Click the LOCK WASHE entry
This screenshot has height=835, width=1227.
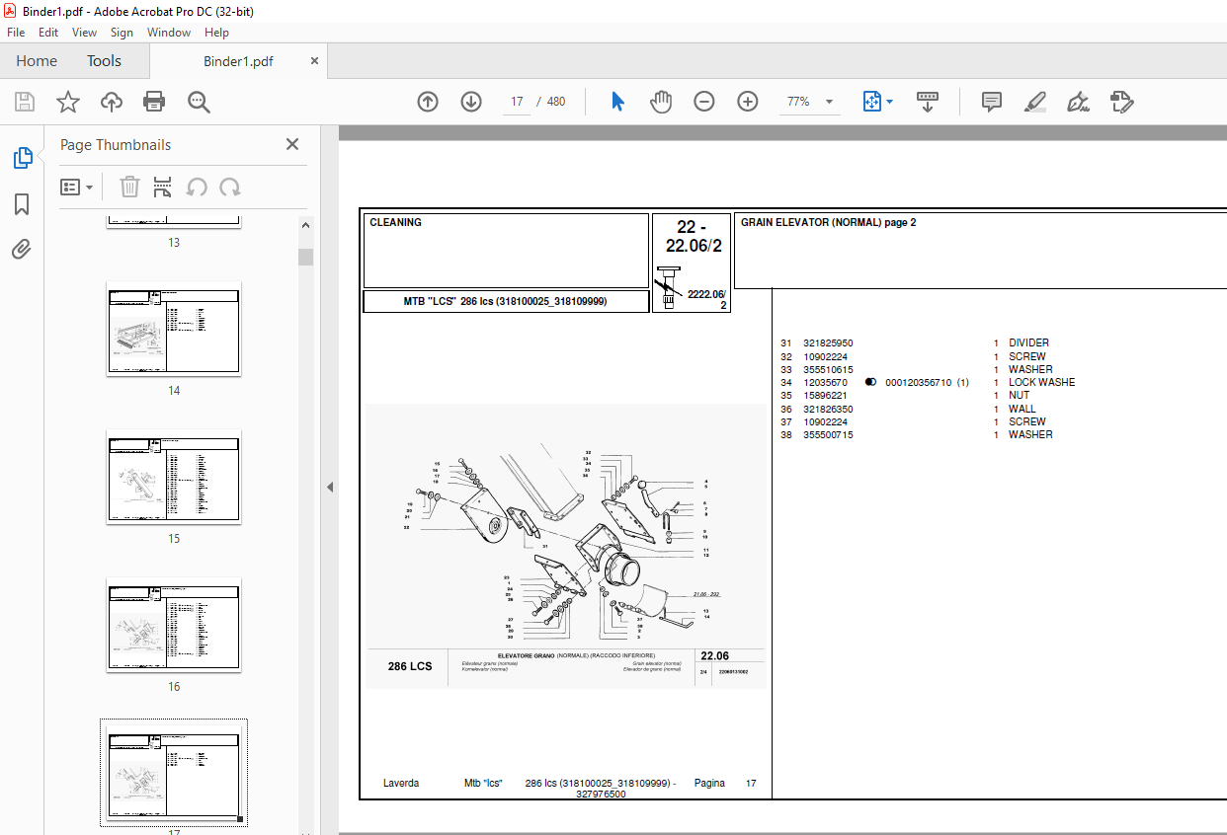1041,382
